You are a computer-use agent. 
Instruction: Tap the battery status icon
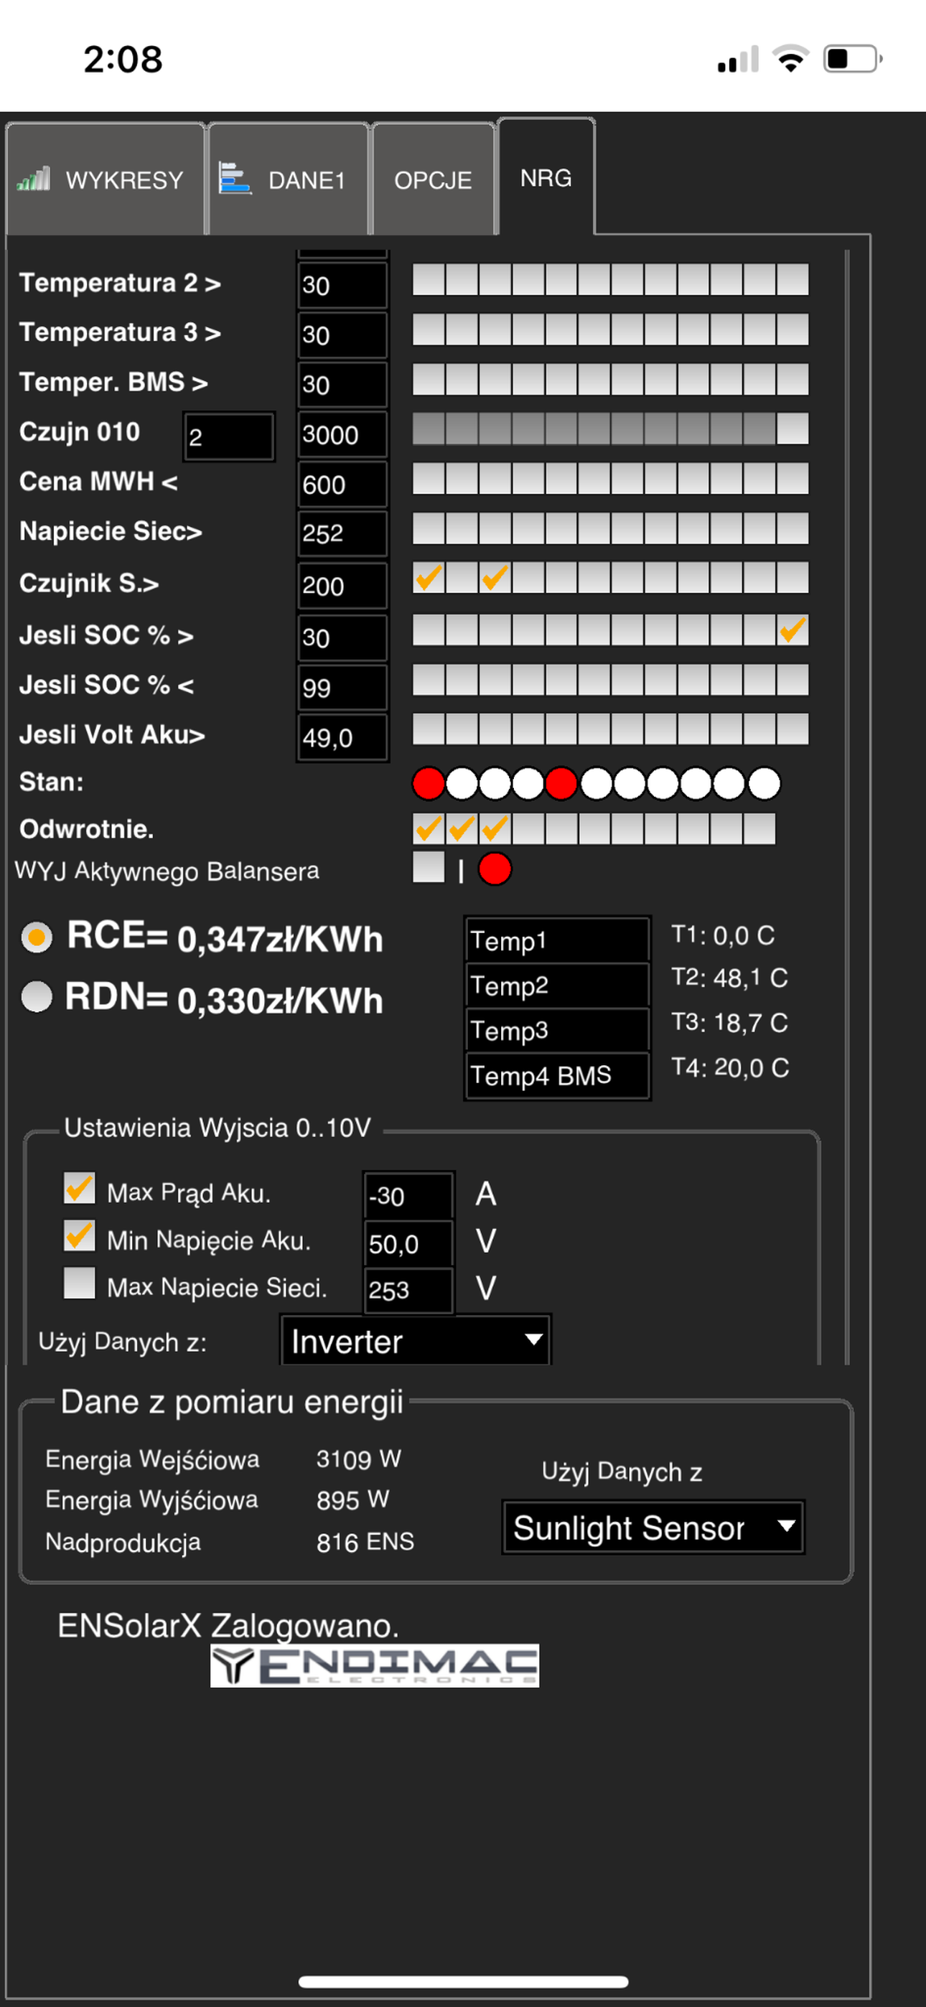pos(853,58)
